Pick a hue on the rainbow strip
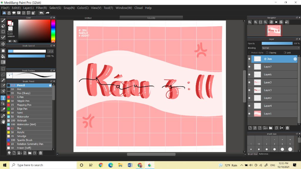Screen dimensions: 301x169 [x=53, y=31]
